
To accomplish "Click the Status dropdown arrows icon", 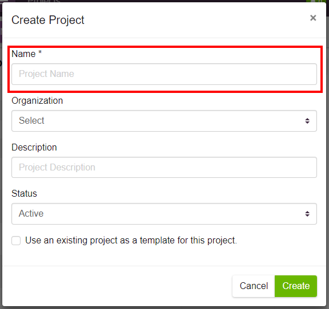I will coord(307,214).
